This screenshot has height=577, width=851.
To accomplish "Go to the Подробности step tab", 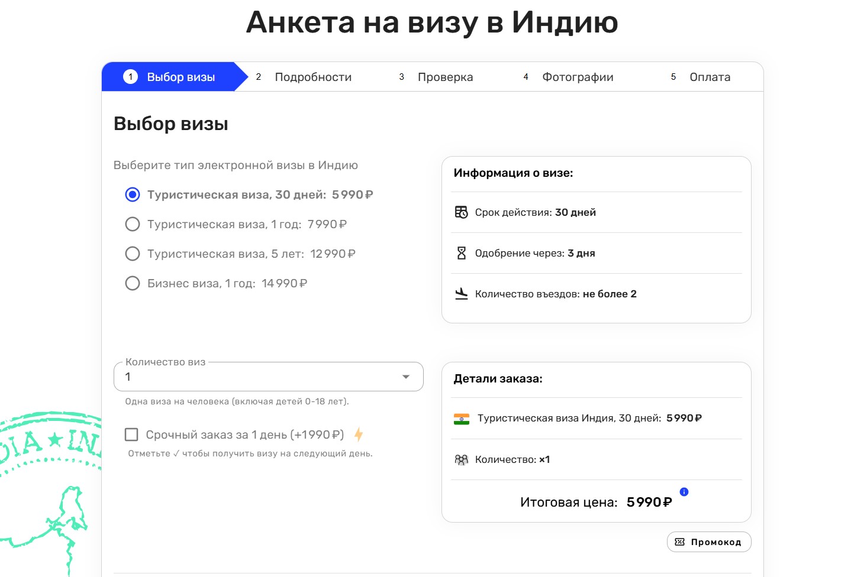I will 312,77.
